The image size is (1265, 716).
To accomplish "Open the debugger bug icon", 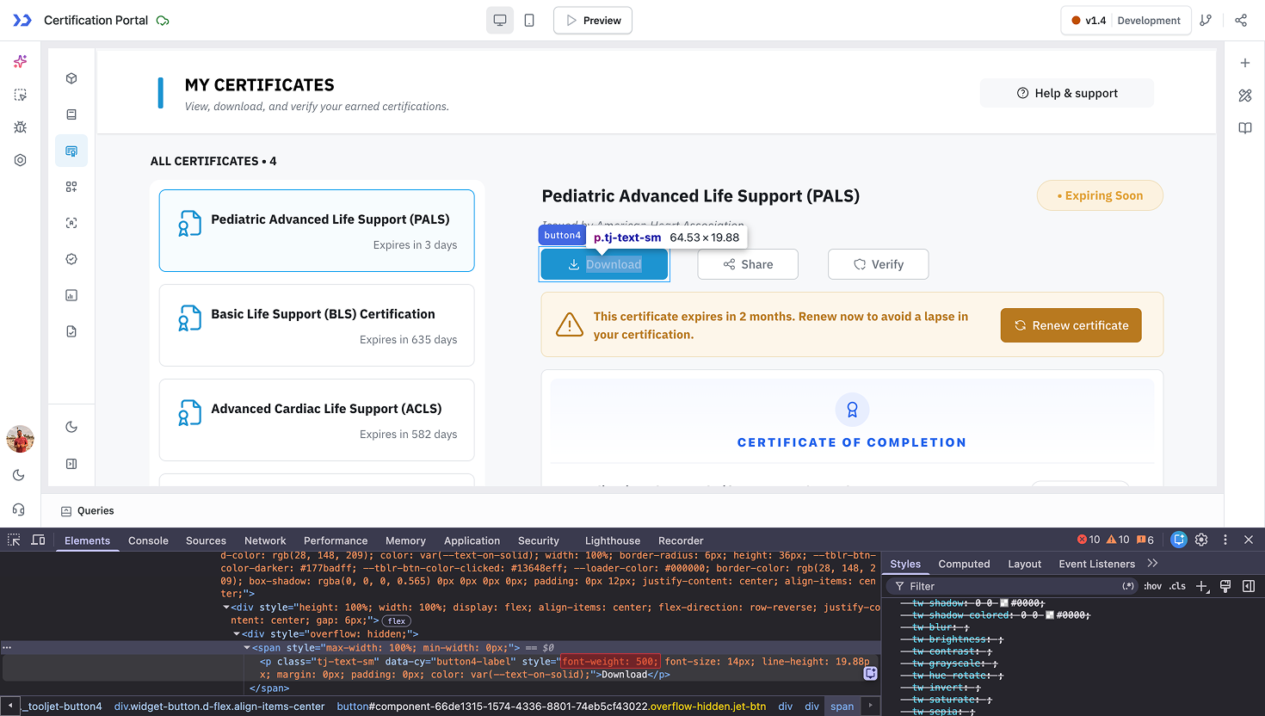I will (x=20, y=127).
